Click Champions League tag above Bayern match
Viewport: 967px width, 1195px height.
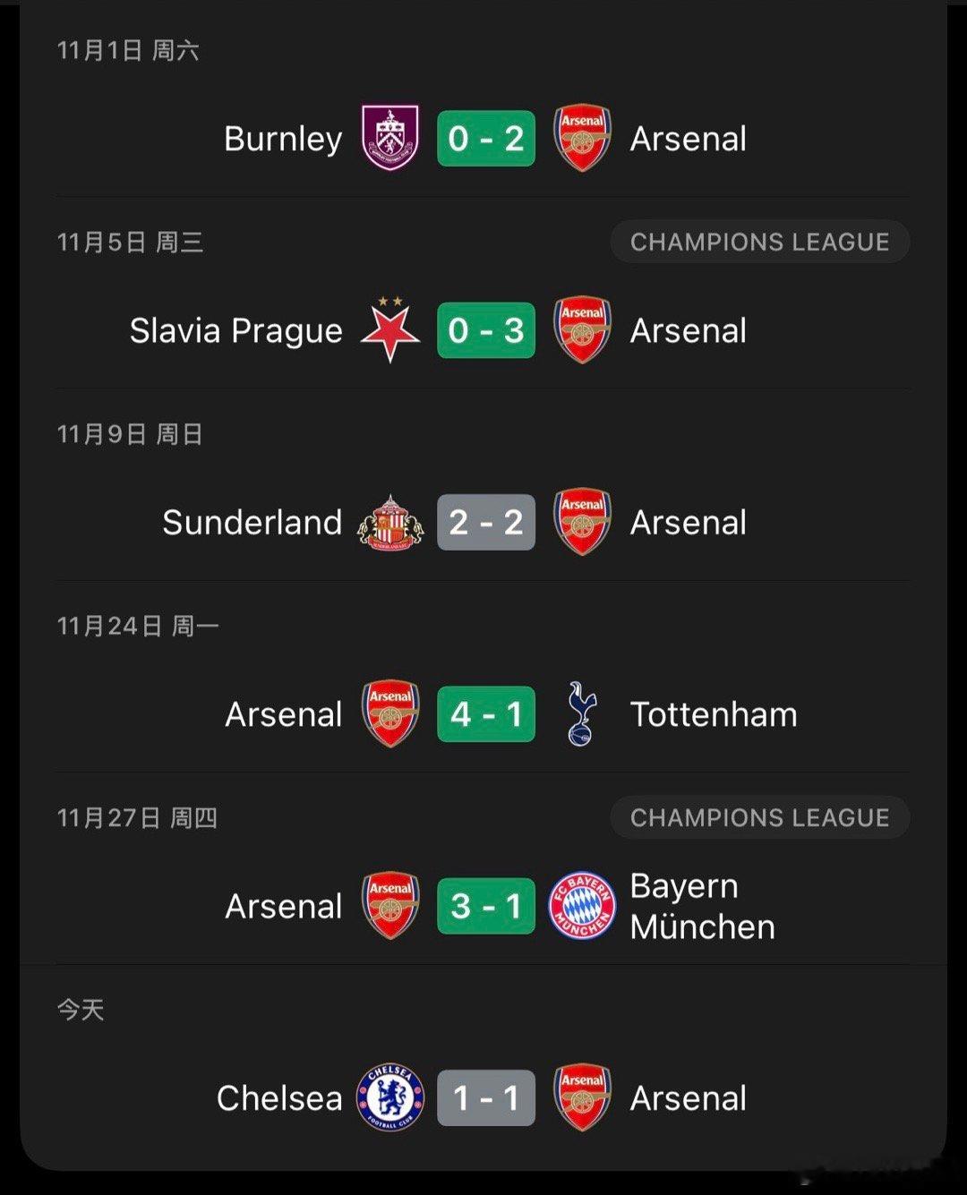coord(759,817)
